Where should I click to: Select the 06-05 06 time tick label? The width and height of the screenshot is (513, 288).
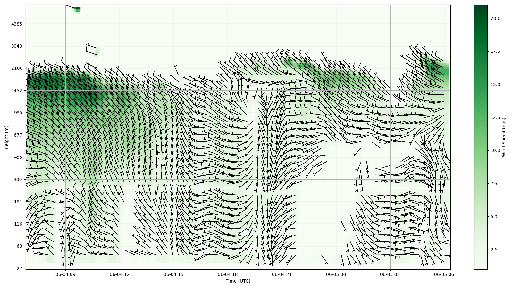(x=444, y=274)
